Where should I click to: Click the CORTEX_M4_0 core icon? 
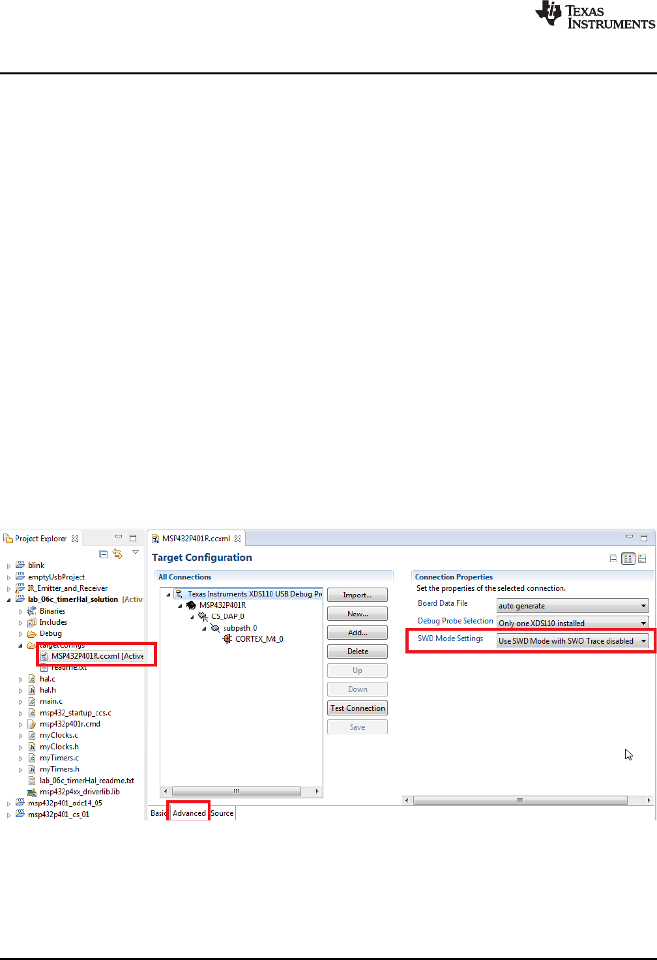(227, 639)
